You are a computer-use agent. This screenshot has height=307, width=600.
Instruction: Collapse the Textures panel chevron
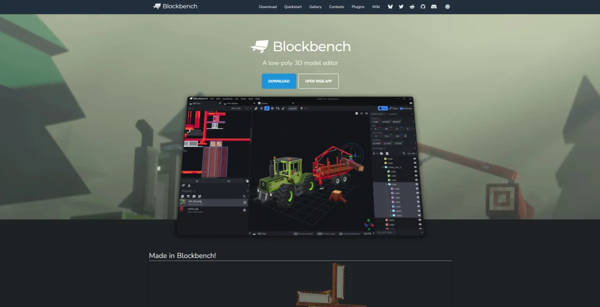tap(247, 191)
